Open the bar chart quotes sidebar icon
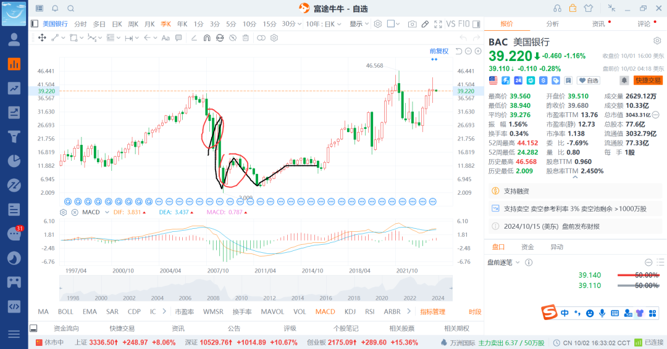Viewport: 667px width, 349px height. point(14,64)
